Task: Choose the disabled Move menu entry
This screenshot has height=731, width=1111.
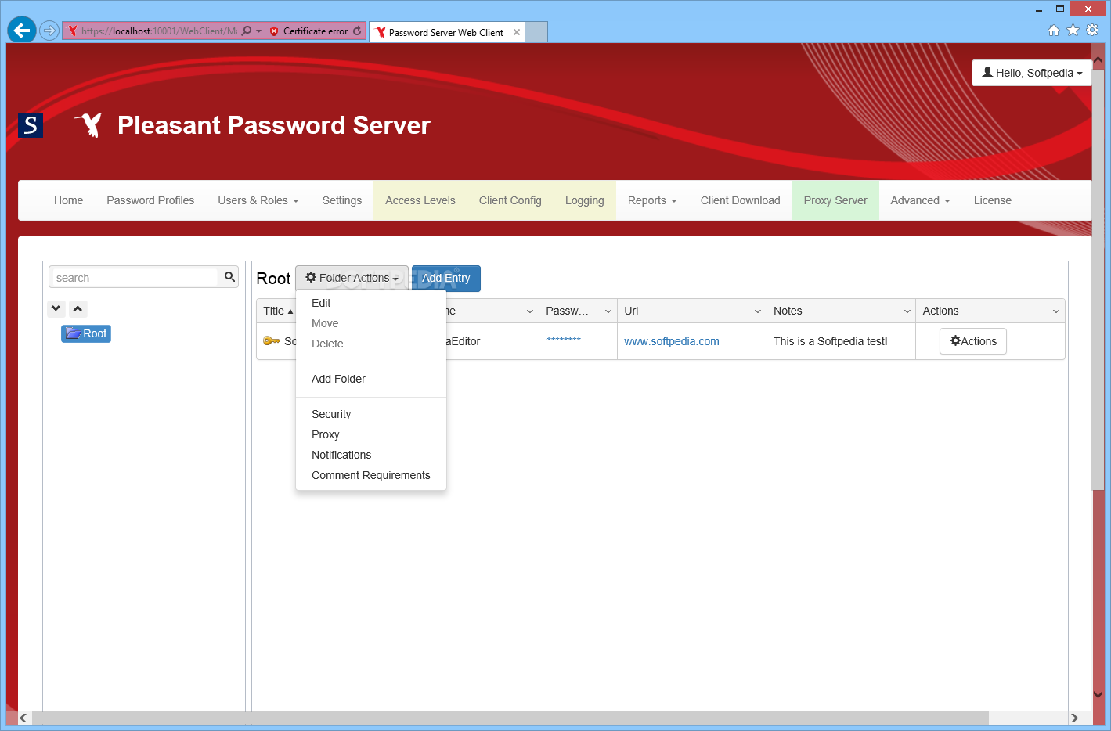Action: 325,323
